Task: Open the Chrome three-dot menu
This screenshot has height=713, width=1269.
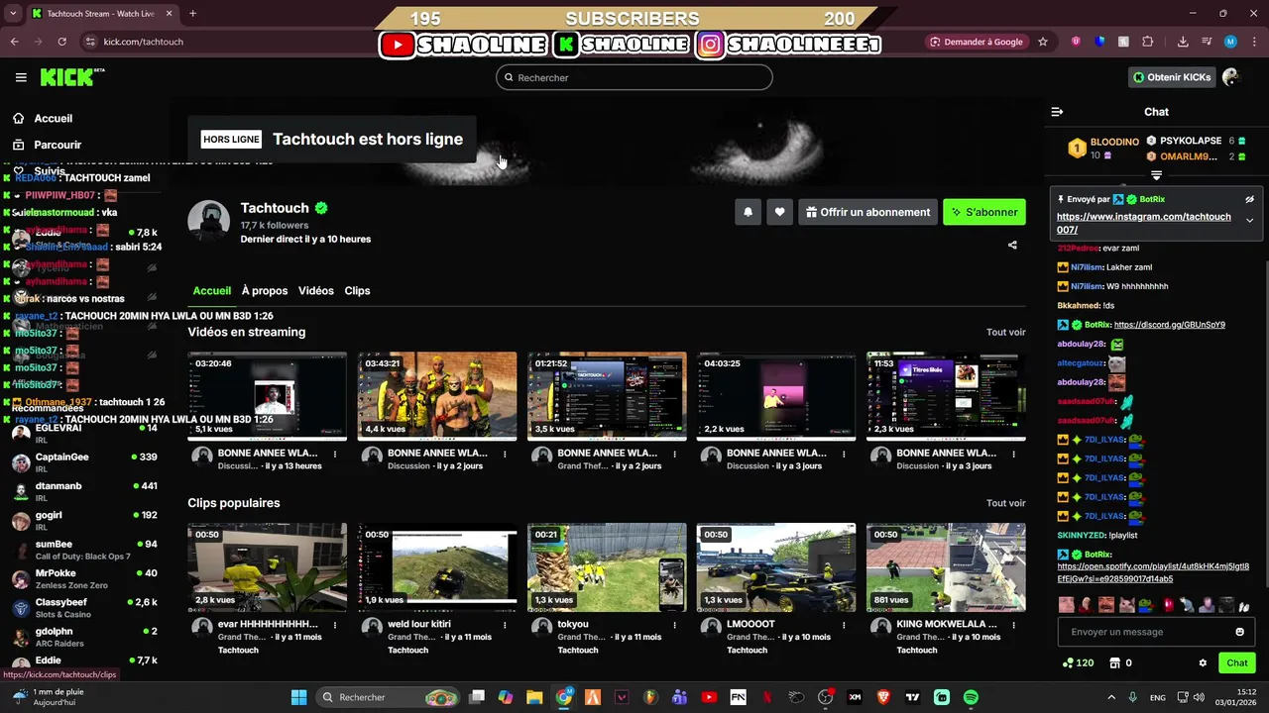Action: coord(1254,42)
